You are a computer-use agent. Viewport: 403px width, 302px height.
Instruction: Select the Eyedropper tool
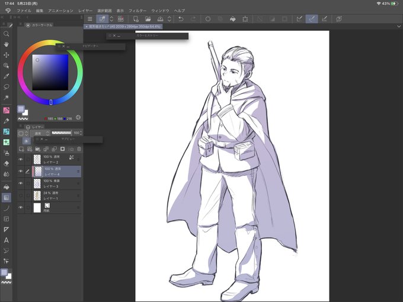(x=7, y=76)
